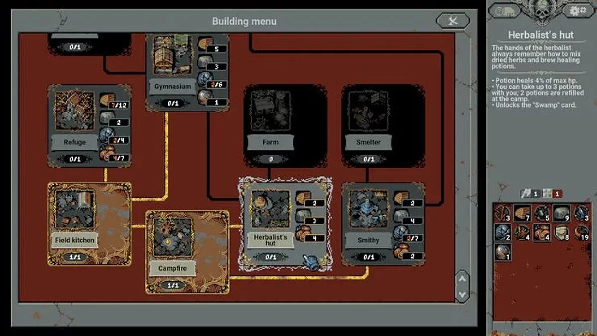Click the Gymnasium name label
This screenshot has height=336, width=597.
point(173,86)
